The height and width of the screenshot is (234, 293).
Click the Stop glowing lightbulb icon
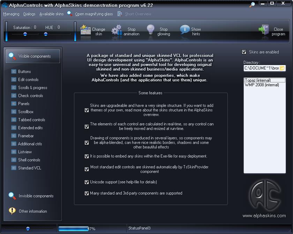150,30
